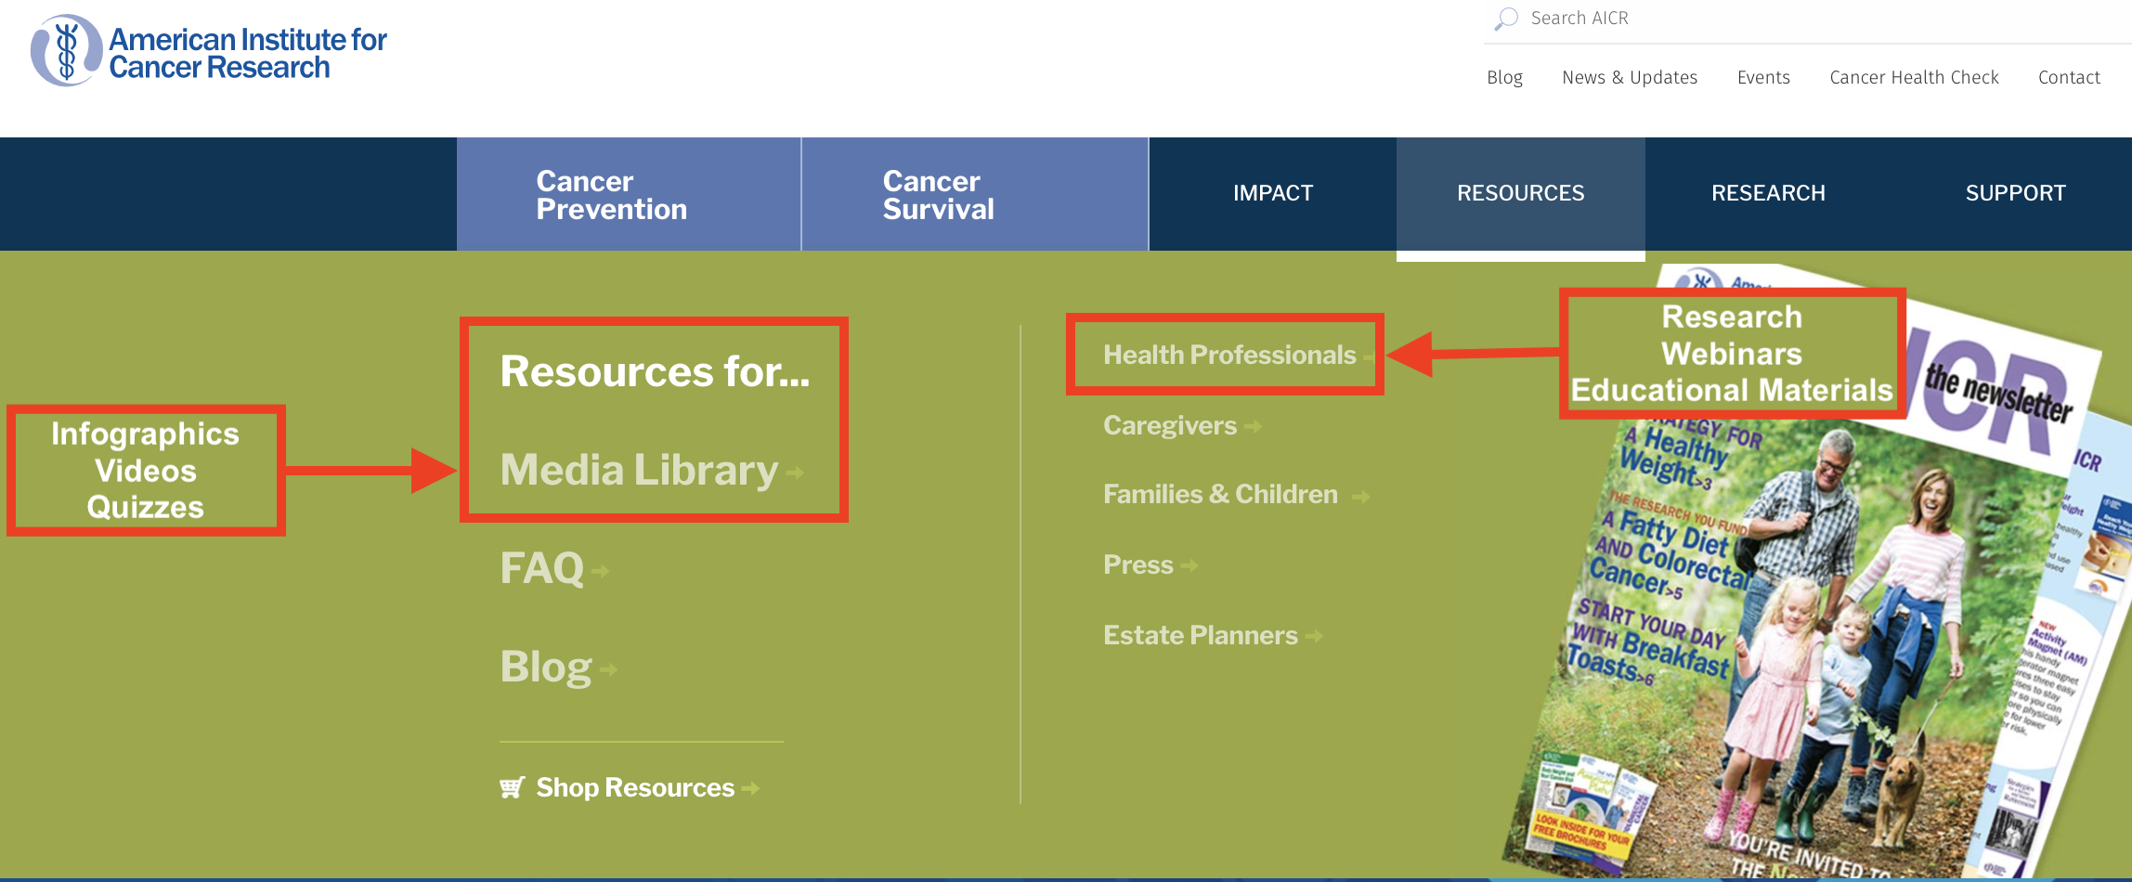
Task: Expand the SUPPORT navigation dropdown
Action: [x=2015, y=193]
